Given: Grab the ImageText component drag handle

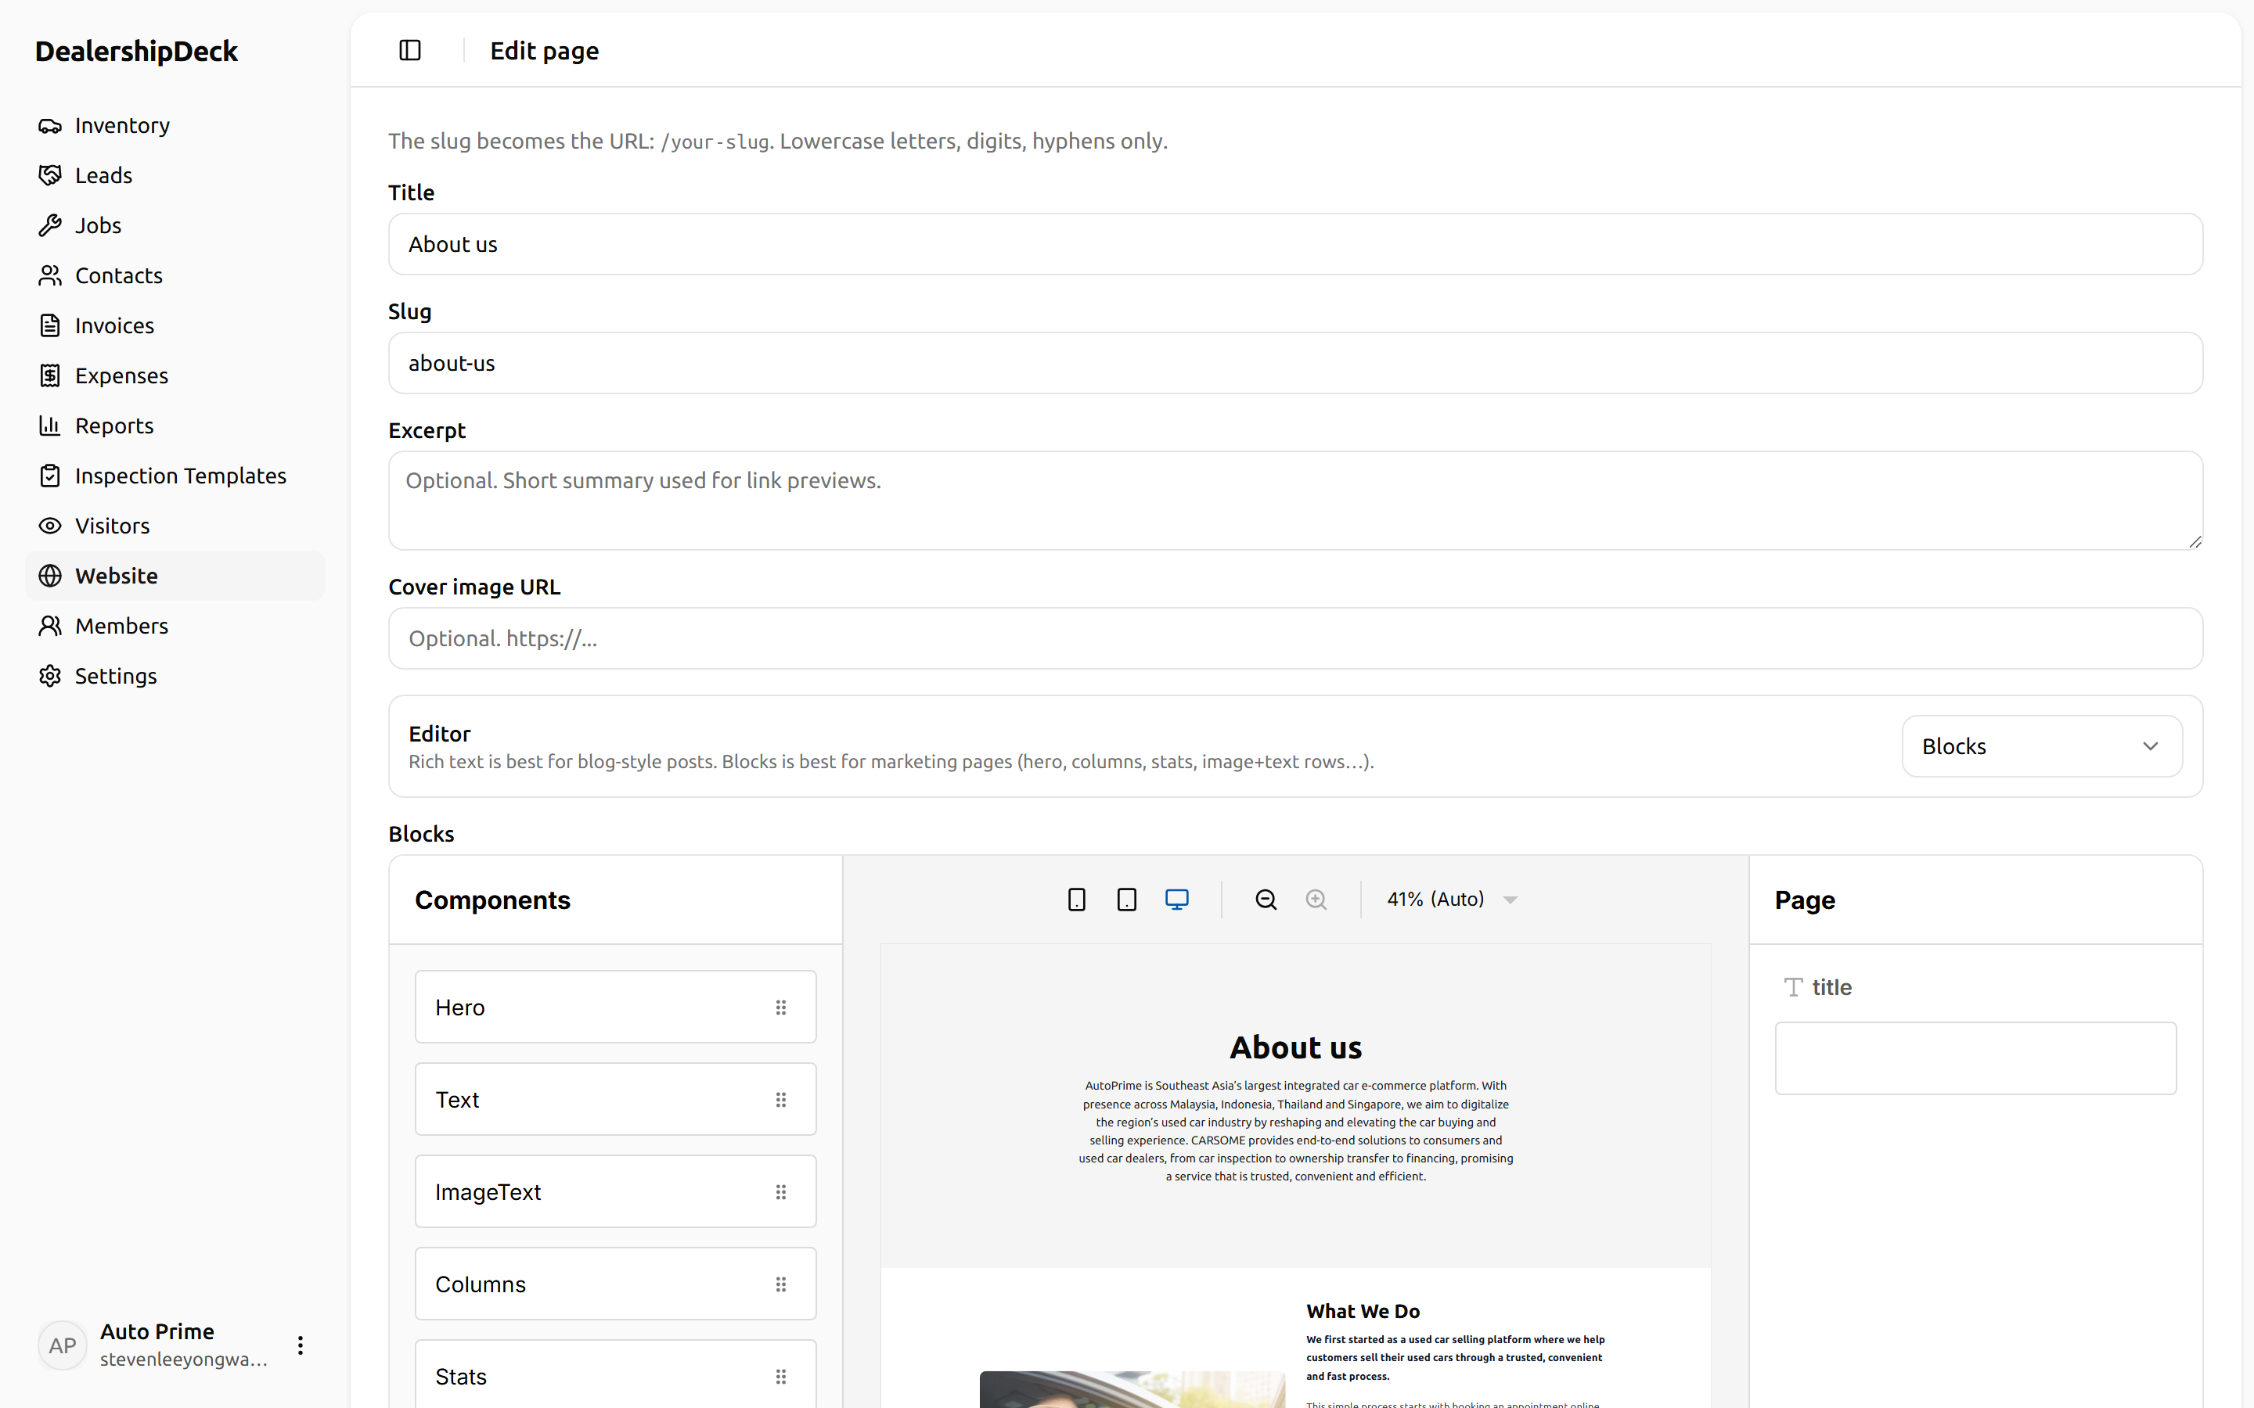Looking at the screenshot, I should point(781,1192).
